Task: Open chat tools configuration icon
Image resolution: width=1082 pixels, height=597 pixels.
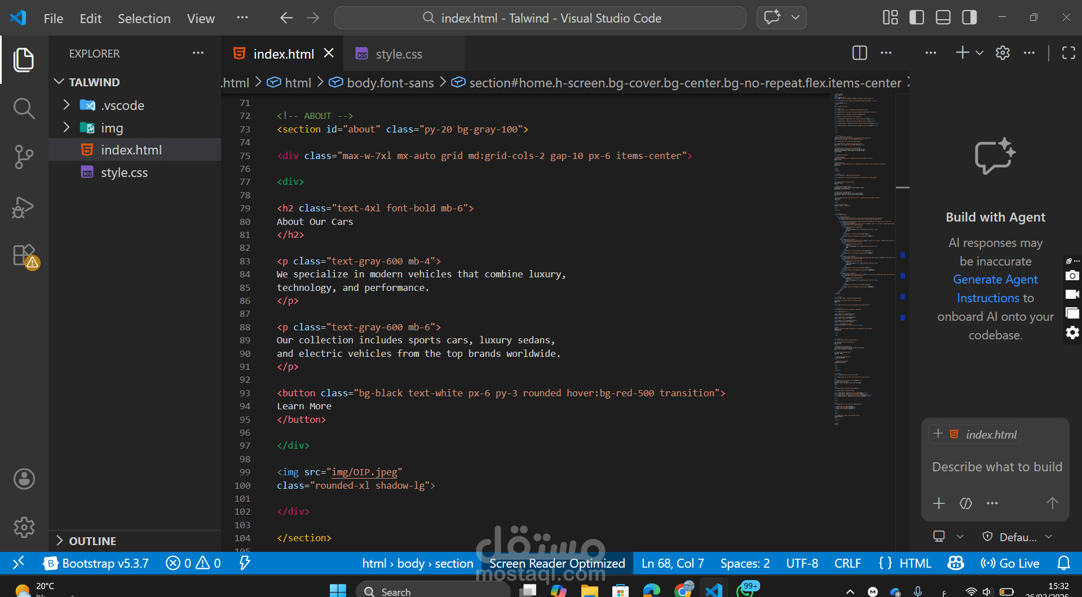Action: pos(966,503)
